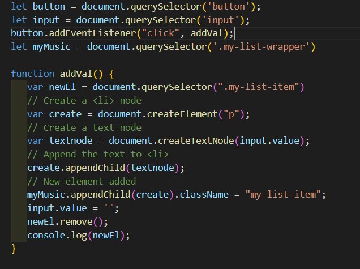Click the 'let myMusic' declaration line
Screen dimensions: 360x269
pos(163,47)
